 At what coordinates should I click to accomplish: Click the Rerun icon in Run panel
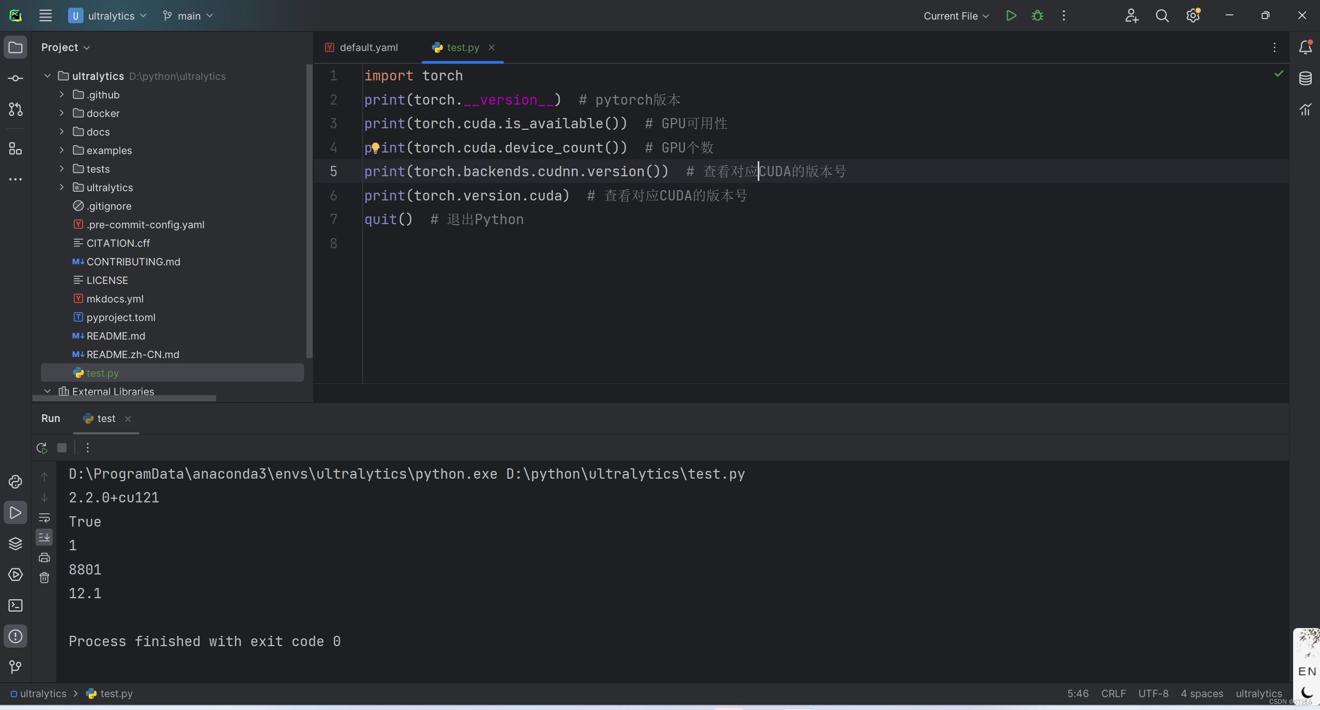[42, 448]
